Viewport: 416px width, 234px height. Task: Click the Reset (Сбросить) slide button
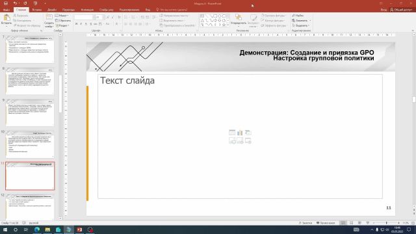tap(63, 20)
